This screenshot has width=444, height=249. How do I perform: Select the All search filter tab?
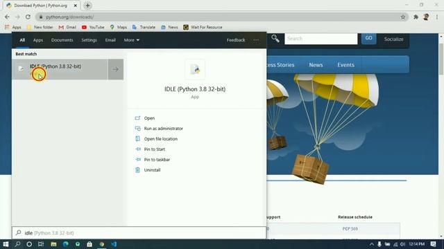22,40
